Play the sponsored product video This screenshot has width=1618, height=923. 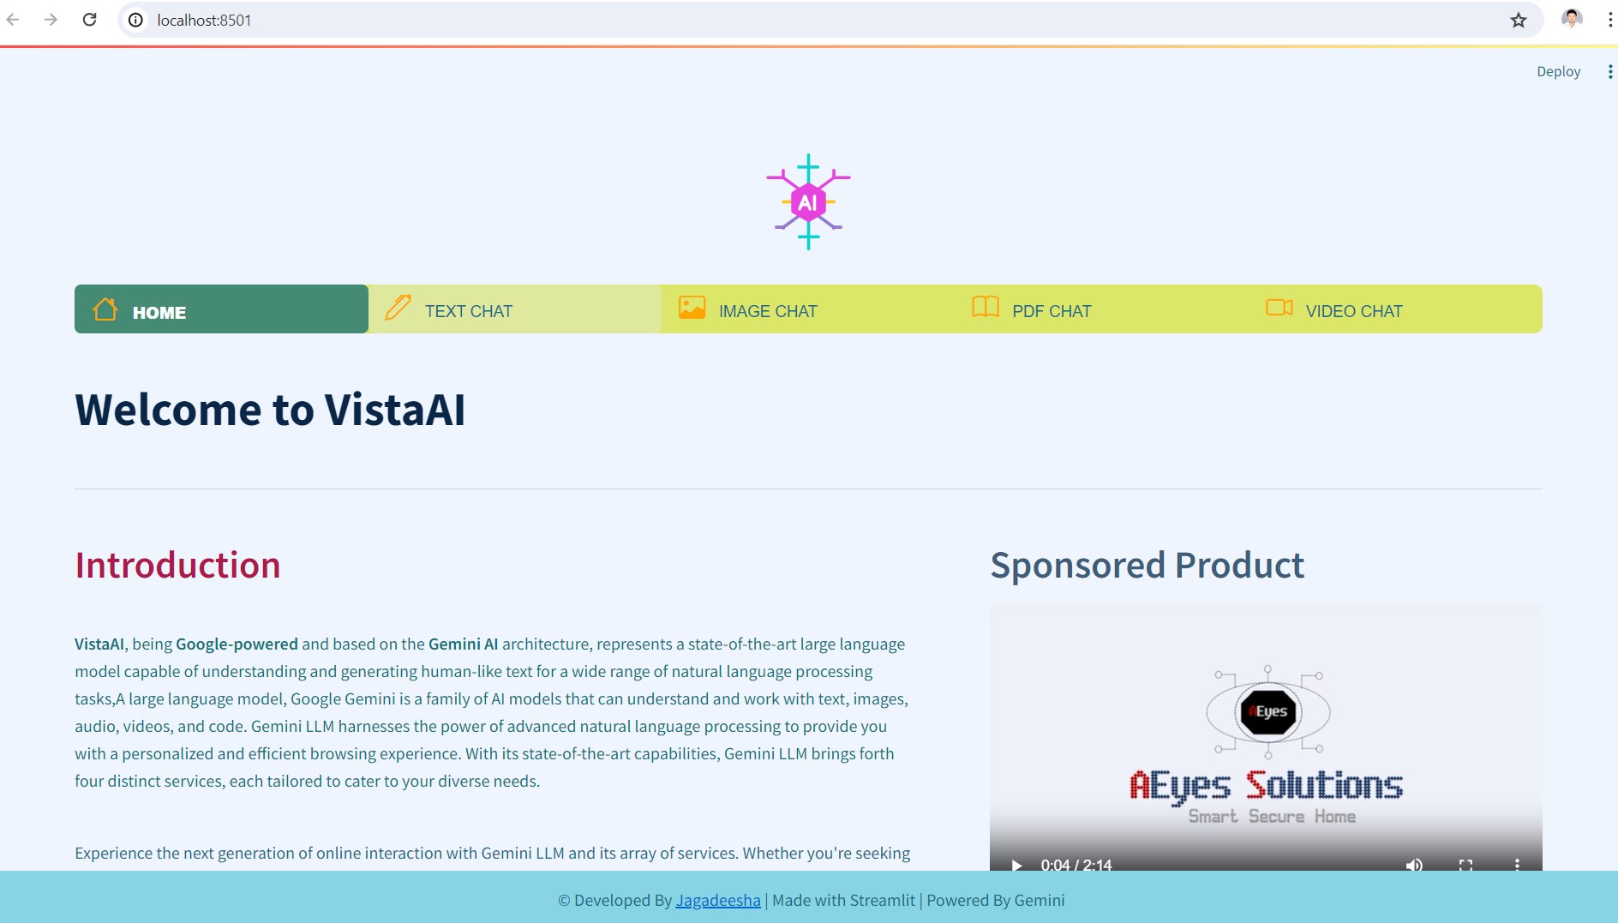(x=1016, y=865)
